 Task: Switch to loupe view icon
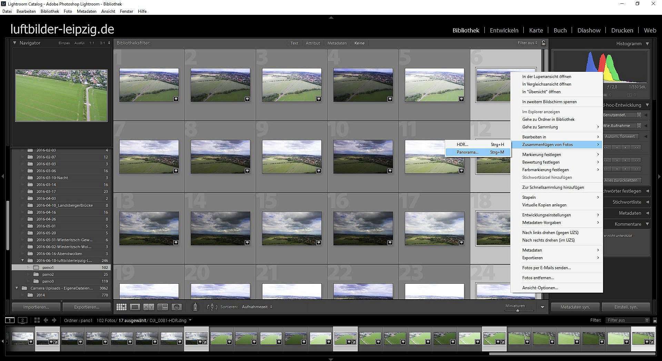pyautogui.click(x=135, y=307)
